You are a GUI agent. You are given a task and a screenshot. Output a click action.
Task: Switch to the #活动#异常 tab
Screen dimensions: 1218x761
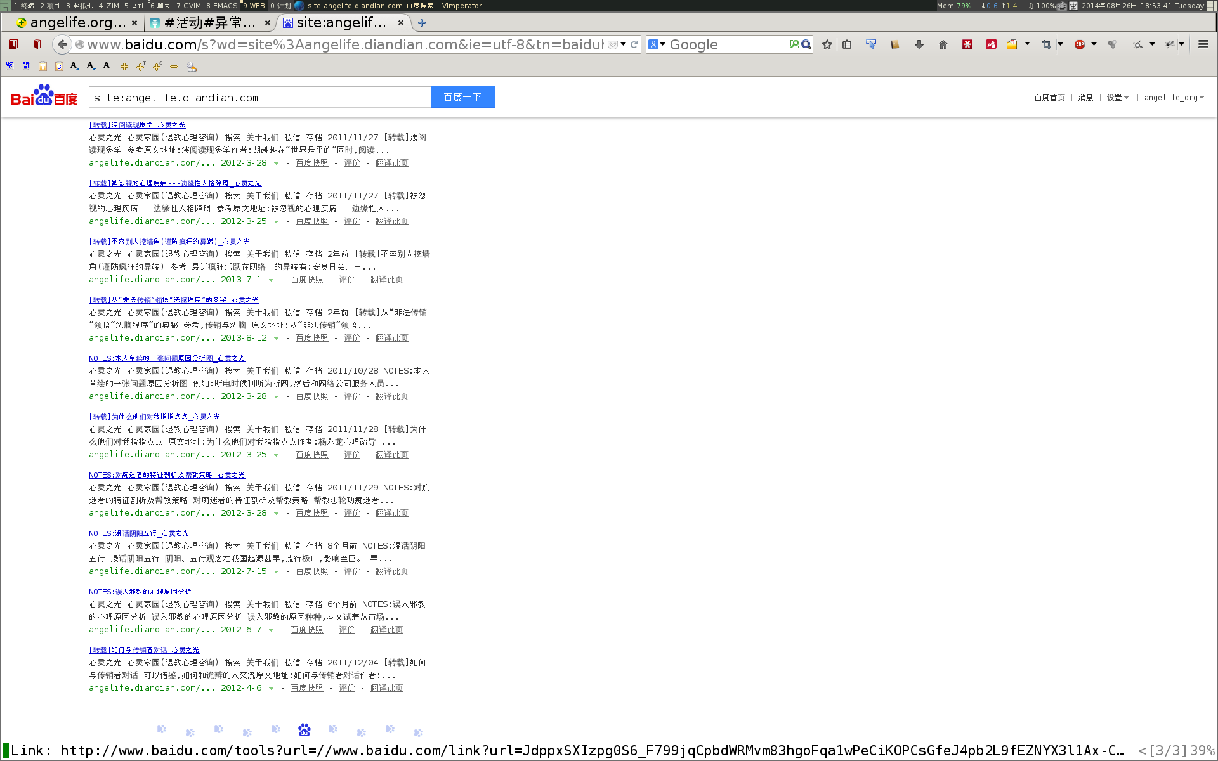pyautogui.click(x=209, y=23)
